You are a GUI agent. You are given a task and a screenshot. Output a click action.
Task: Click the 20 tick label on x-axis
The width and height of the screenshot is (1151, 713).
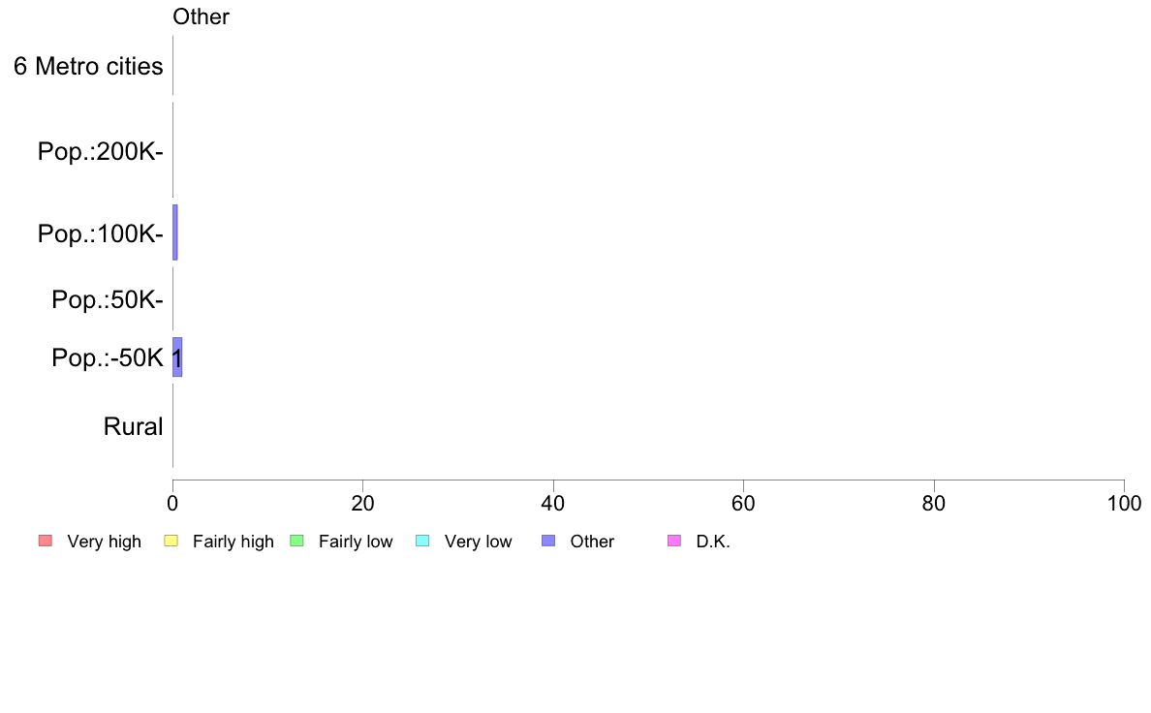[362, 503]
